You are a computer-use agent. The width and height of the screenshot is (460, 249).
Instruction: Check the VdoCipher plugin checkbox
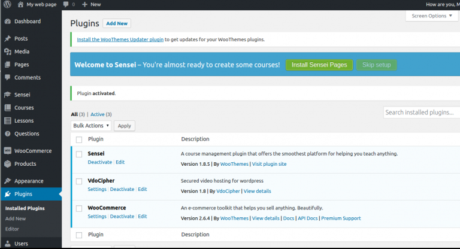point(79,181)
